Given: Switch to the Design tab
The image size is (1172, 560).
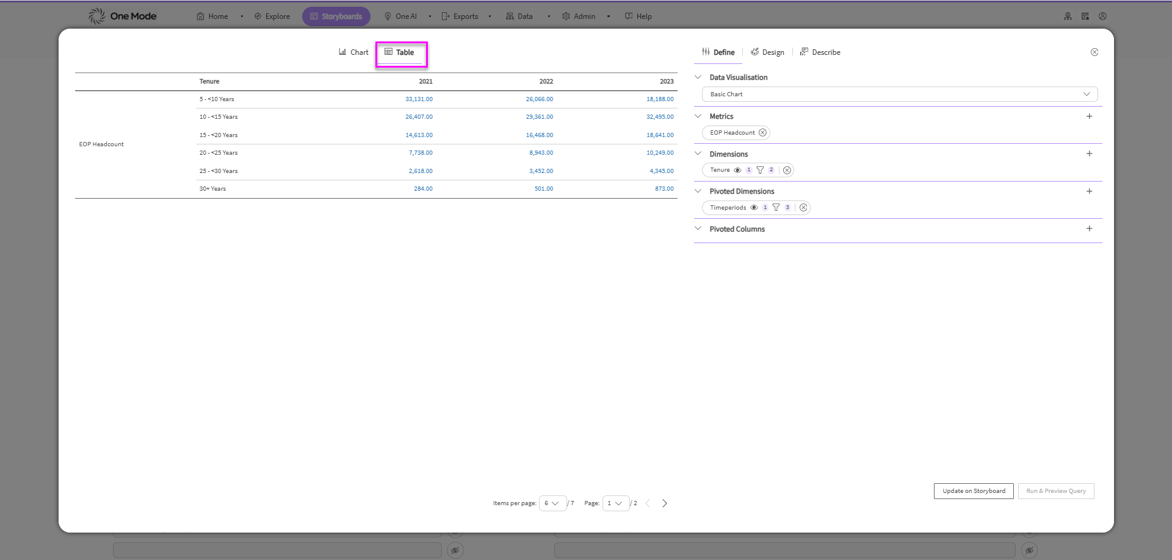Looking at the screenshot, I should [x=767, y=52].
